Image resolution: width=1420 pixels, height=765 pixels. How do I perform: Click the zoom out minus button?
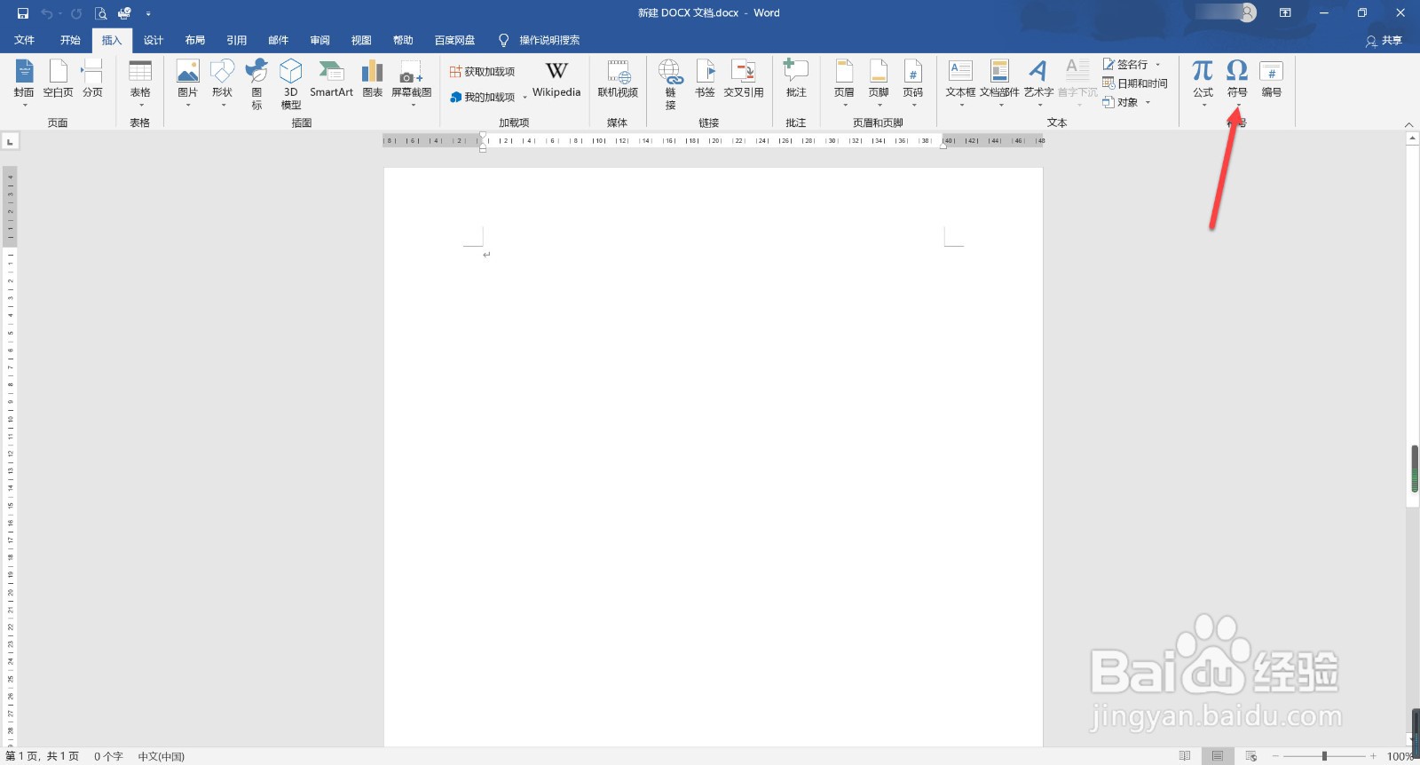click(x=1275, y=756)
